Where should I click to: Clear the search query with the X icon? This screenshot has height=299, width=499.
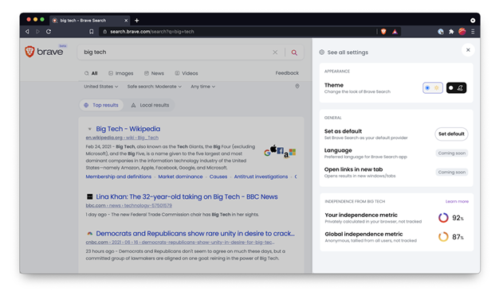point(275,52)
